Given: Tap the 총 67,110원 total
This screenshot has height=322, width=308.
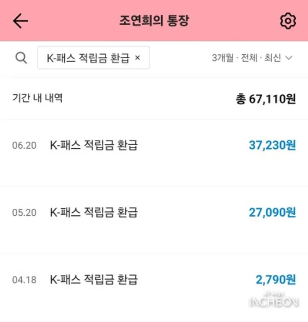Looking at the screenshot, I should [266, 99].
